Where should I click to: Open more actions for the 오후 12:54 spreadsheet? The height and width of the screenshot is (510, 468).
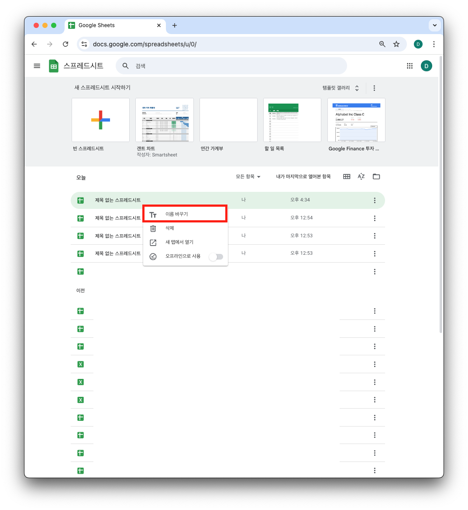click(x=375, y=218)
